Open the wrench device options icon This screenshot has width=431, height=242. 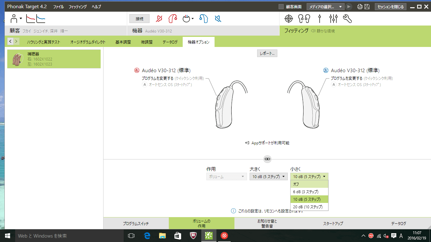pyautogui.click(x=347, y=19)
